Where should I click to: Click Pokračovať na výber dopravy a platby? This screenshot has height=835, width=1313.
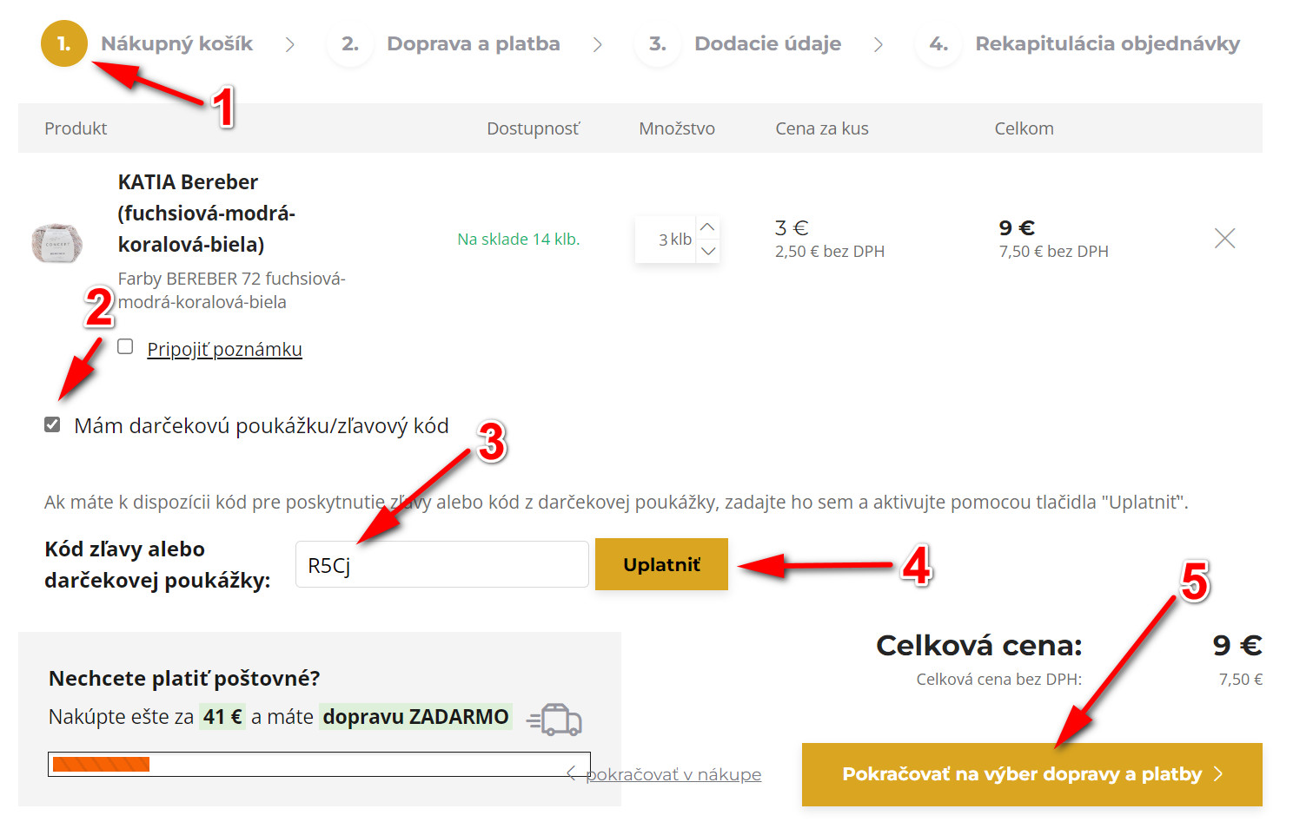pyautogui.click(x=1031, y=774)
